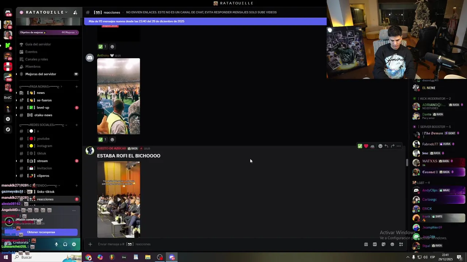The image size is (467, 262).
Task: Open Canales y roles
Action: point(49,59)
